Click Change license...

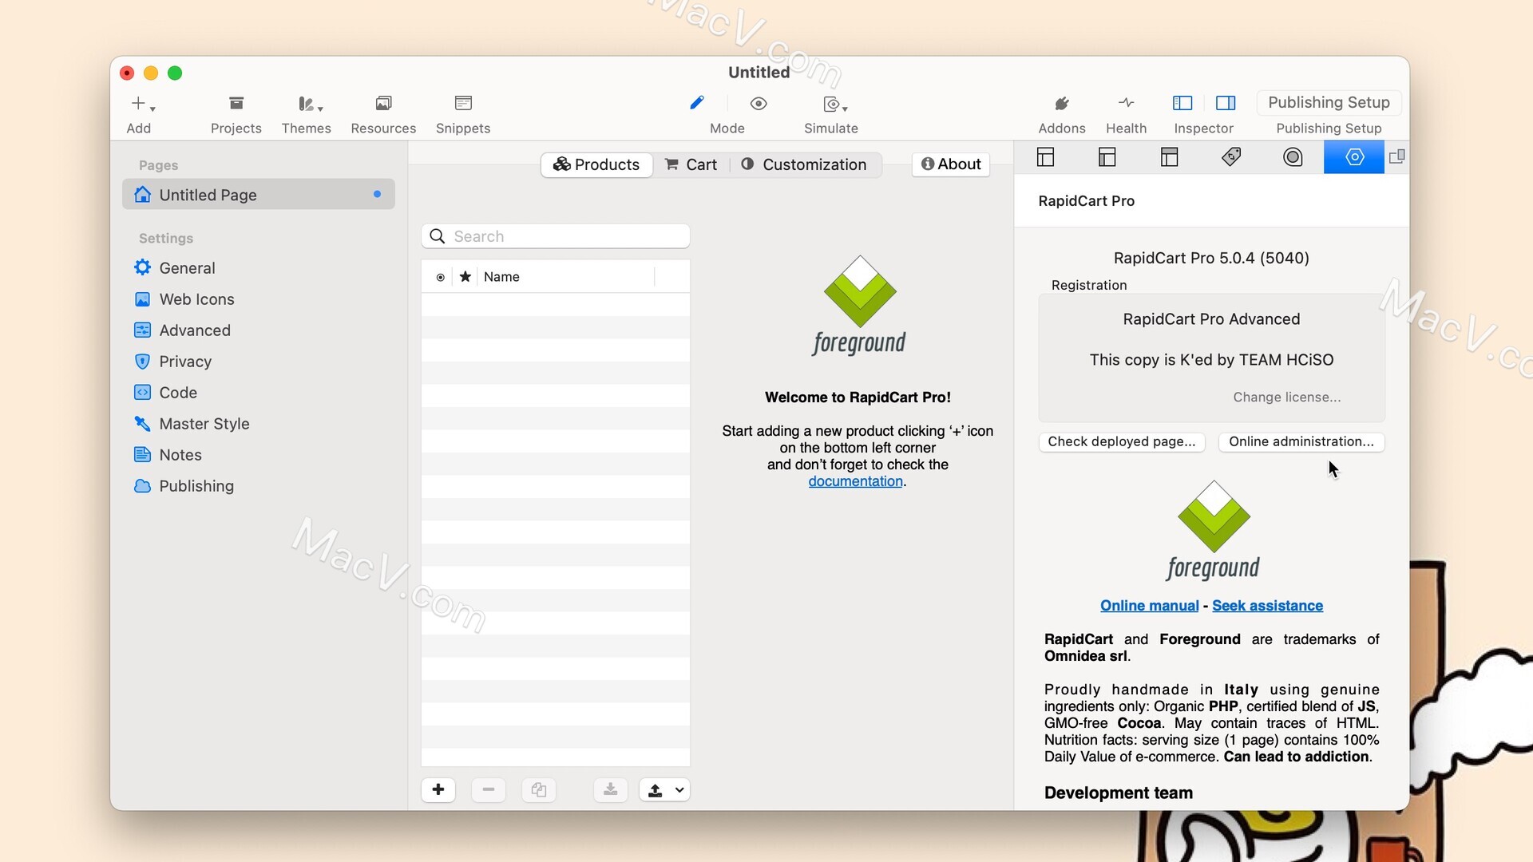1286,397
